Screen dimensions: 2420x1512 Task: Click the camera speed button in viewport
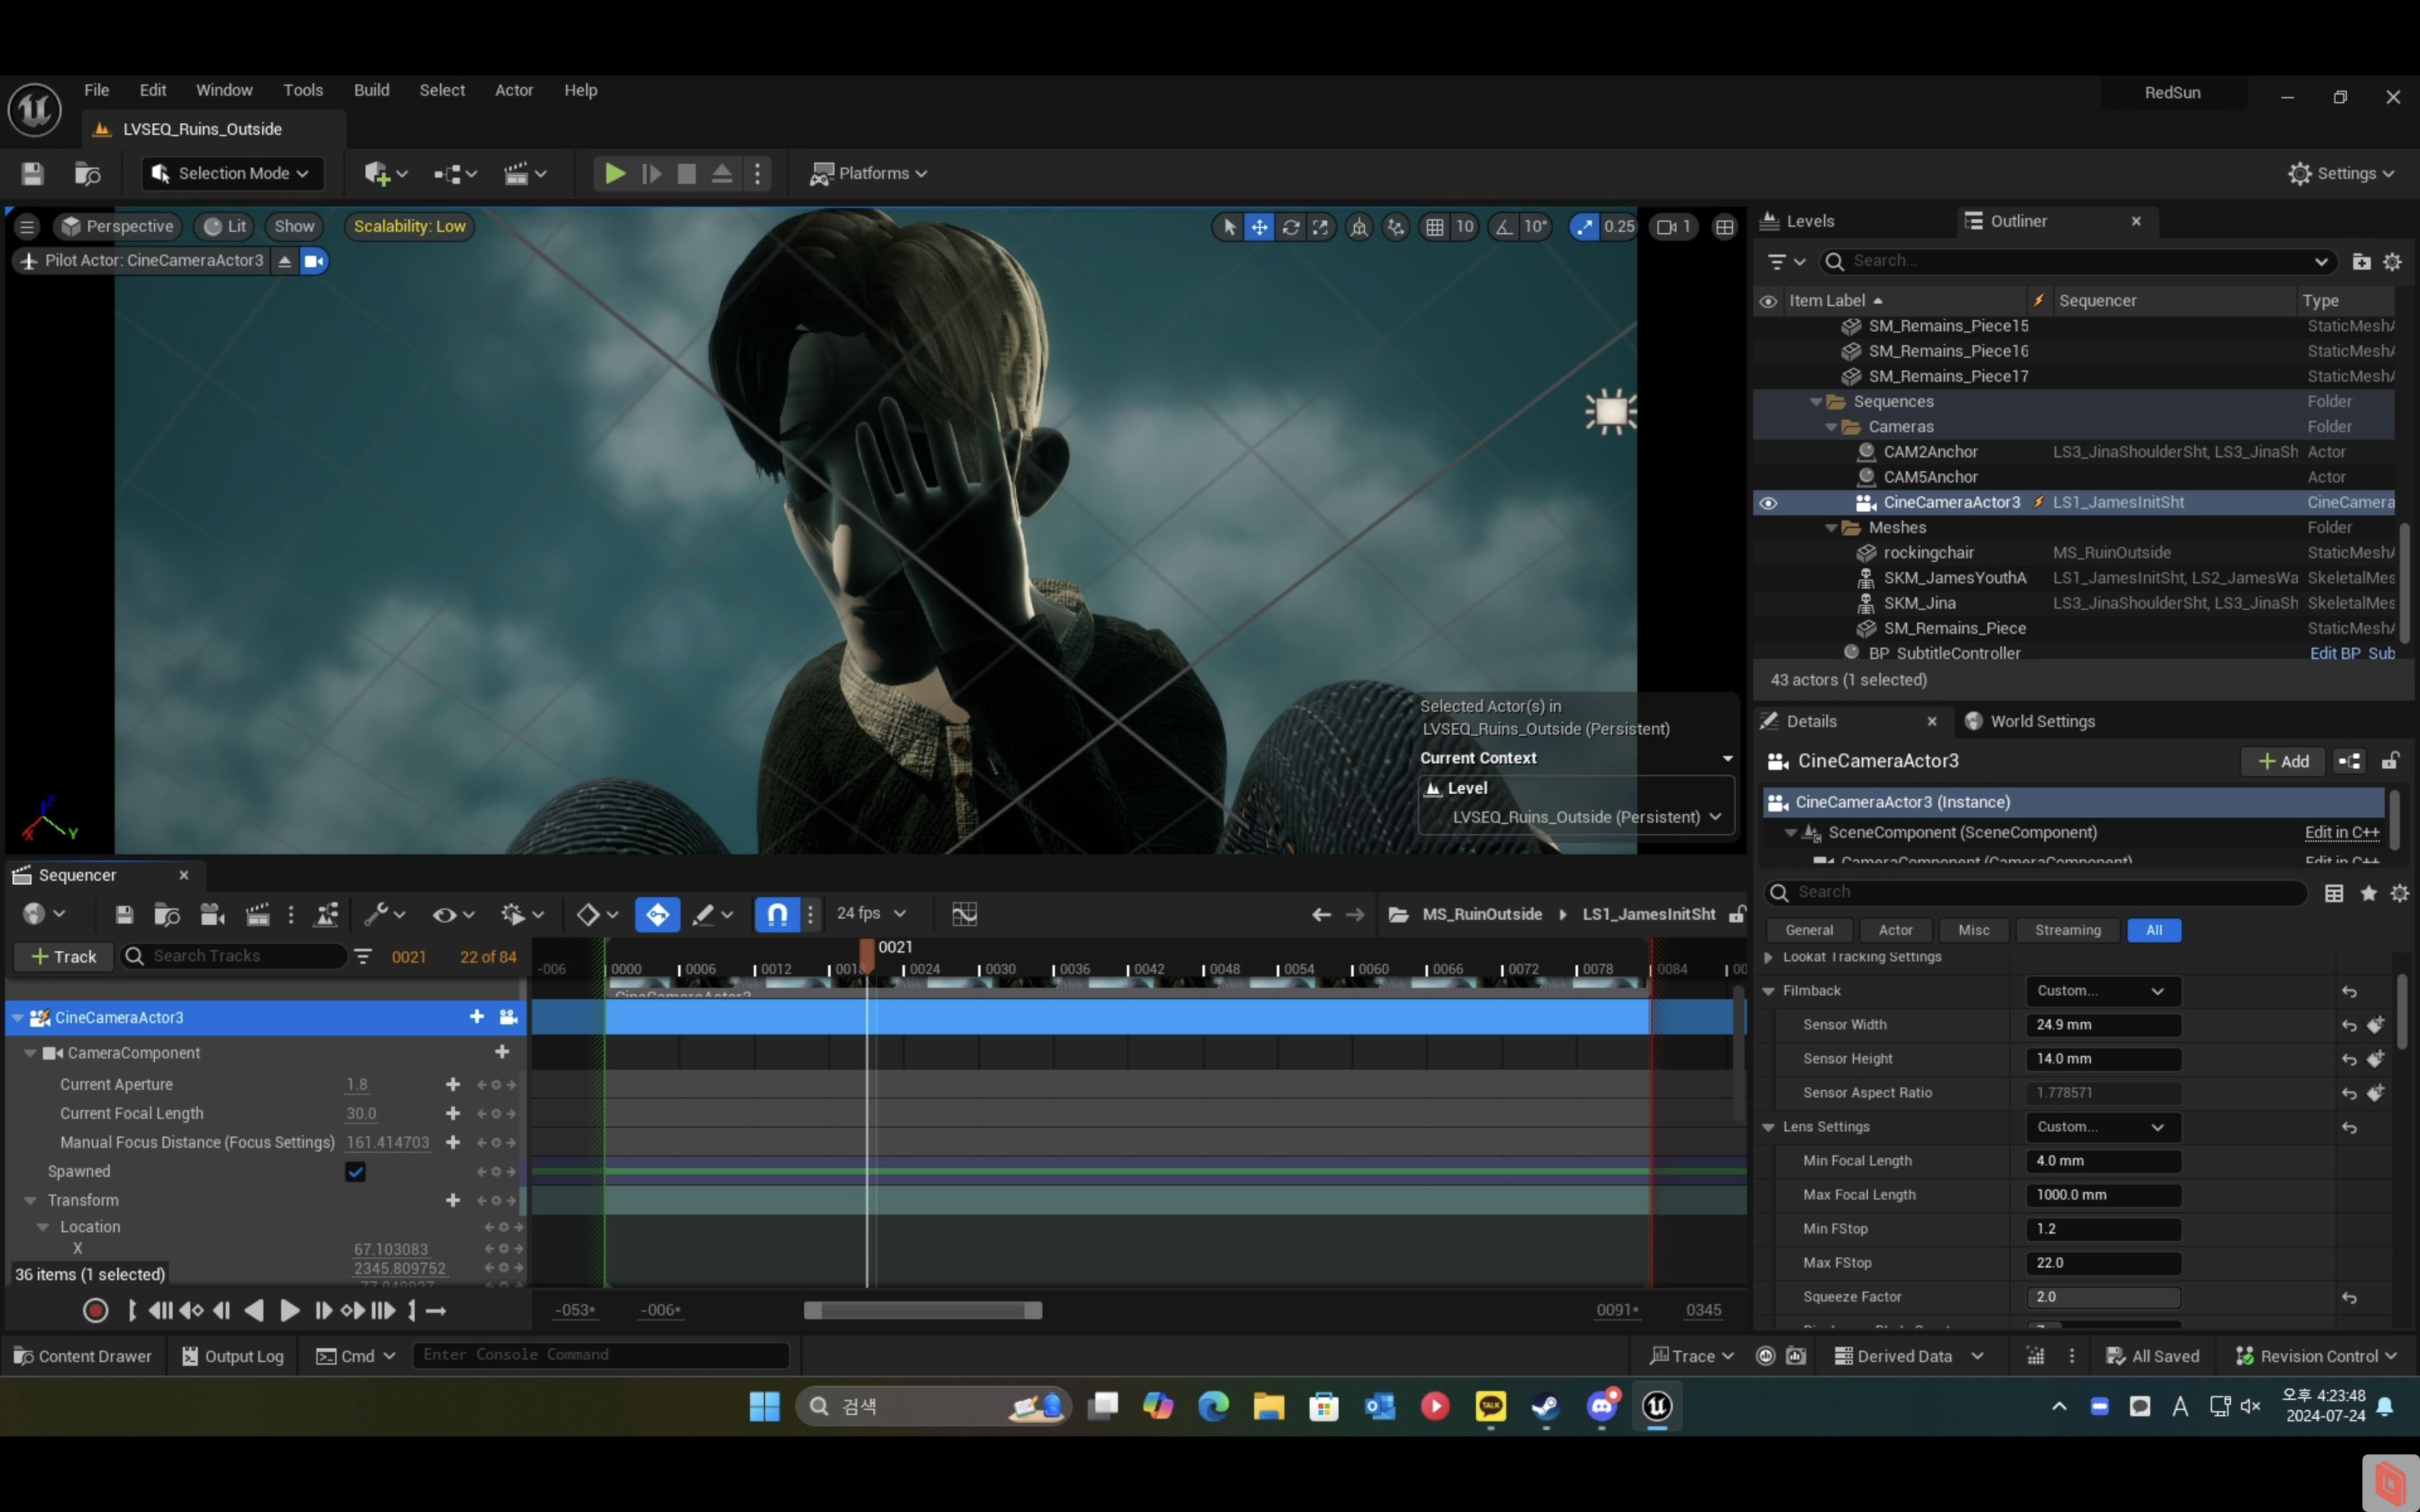[x=1675, y=227]
